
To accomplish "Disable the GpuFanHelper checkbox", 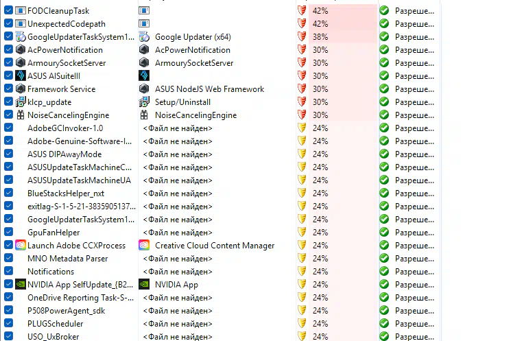I will pos(8,232).
